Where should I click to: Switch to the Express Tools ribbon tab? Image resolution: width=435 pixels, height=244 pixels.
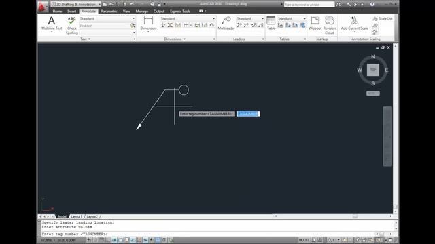[x=180, y=12]
